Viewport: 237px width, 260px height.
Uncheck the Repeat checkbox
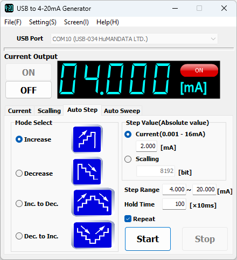pyautogui.click(x=128, y=219)
